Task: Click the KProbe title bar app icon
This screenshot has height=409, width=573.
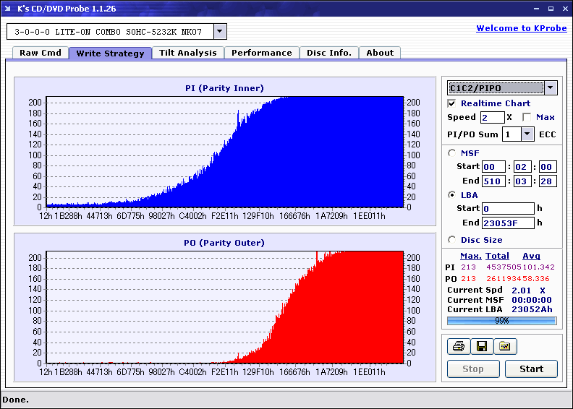Action: (8, 9)
